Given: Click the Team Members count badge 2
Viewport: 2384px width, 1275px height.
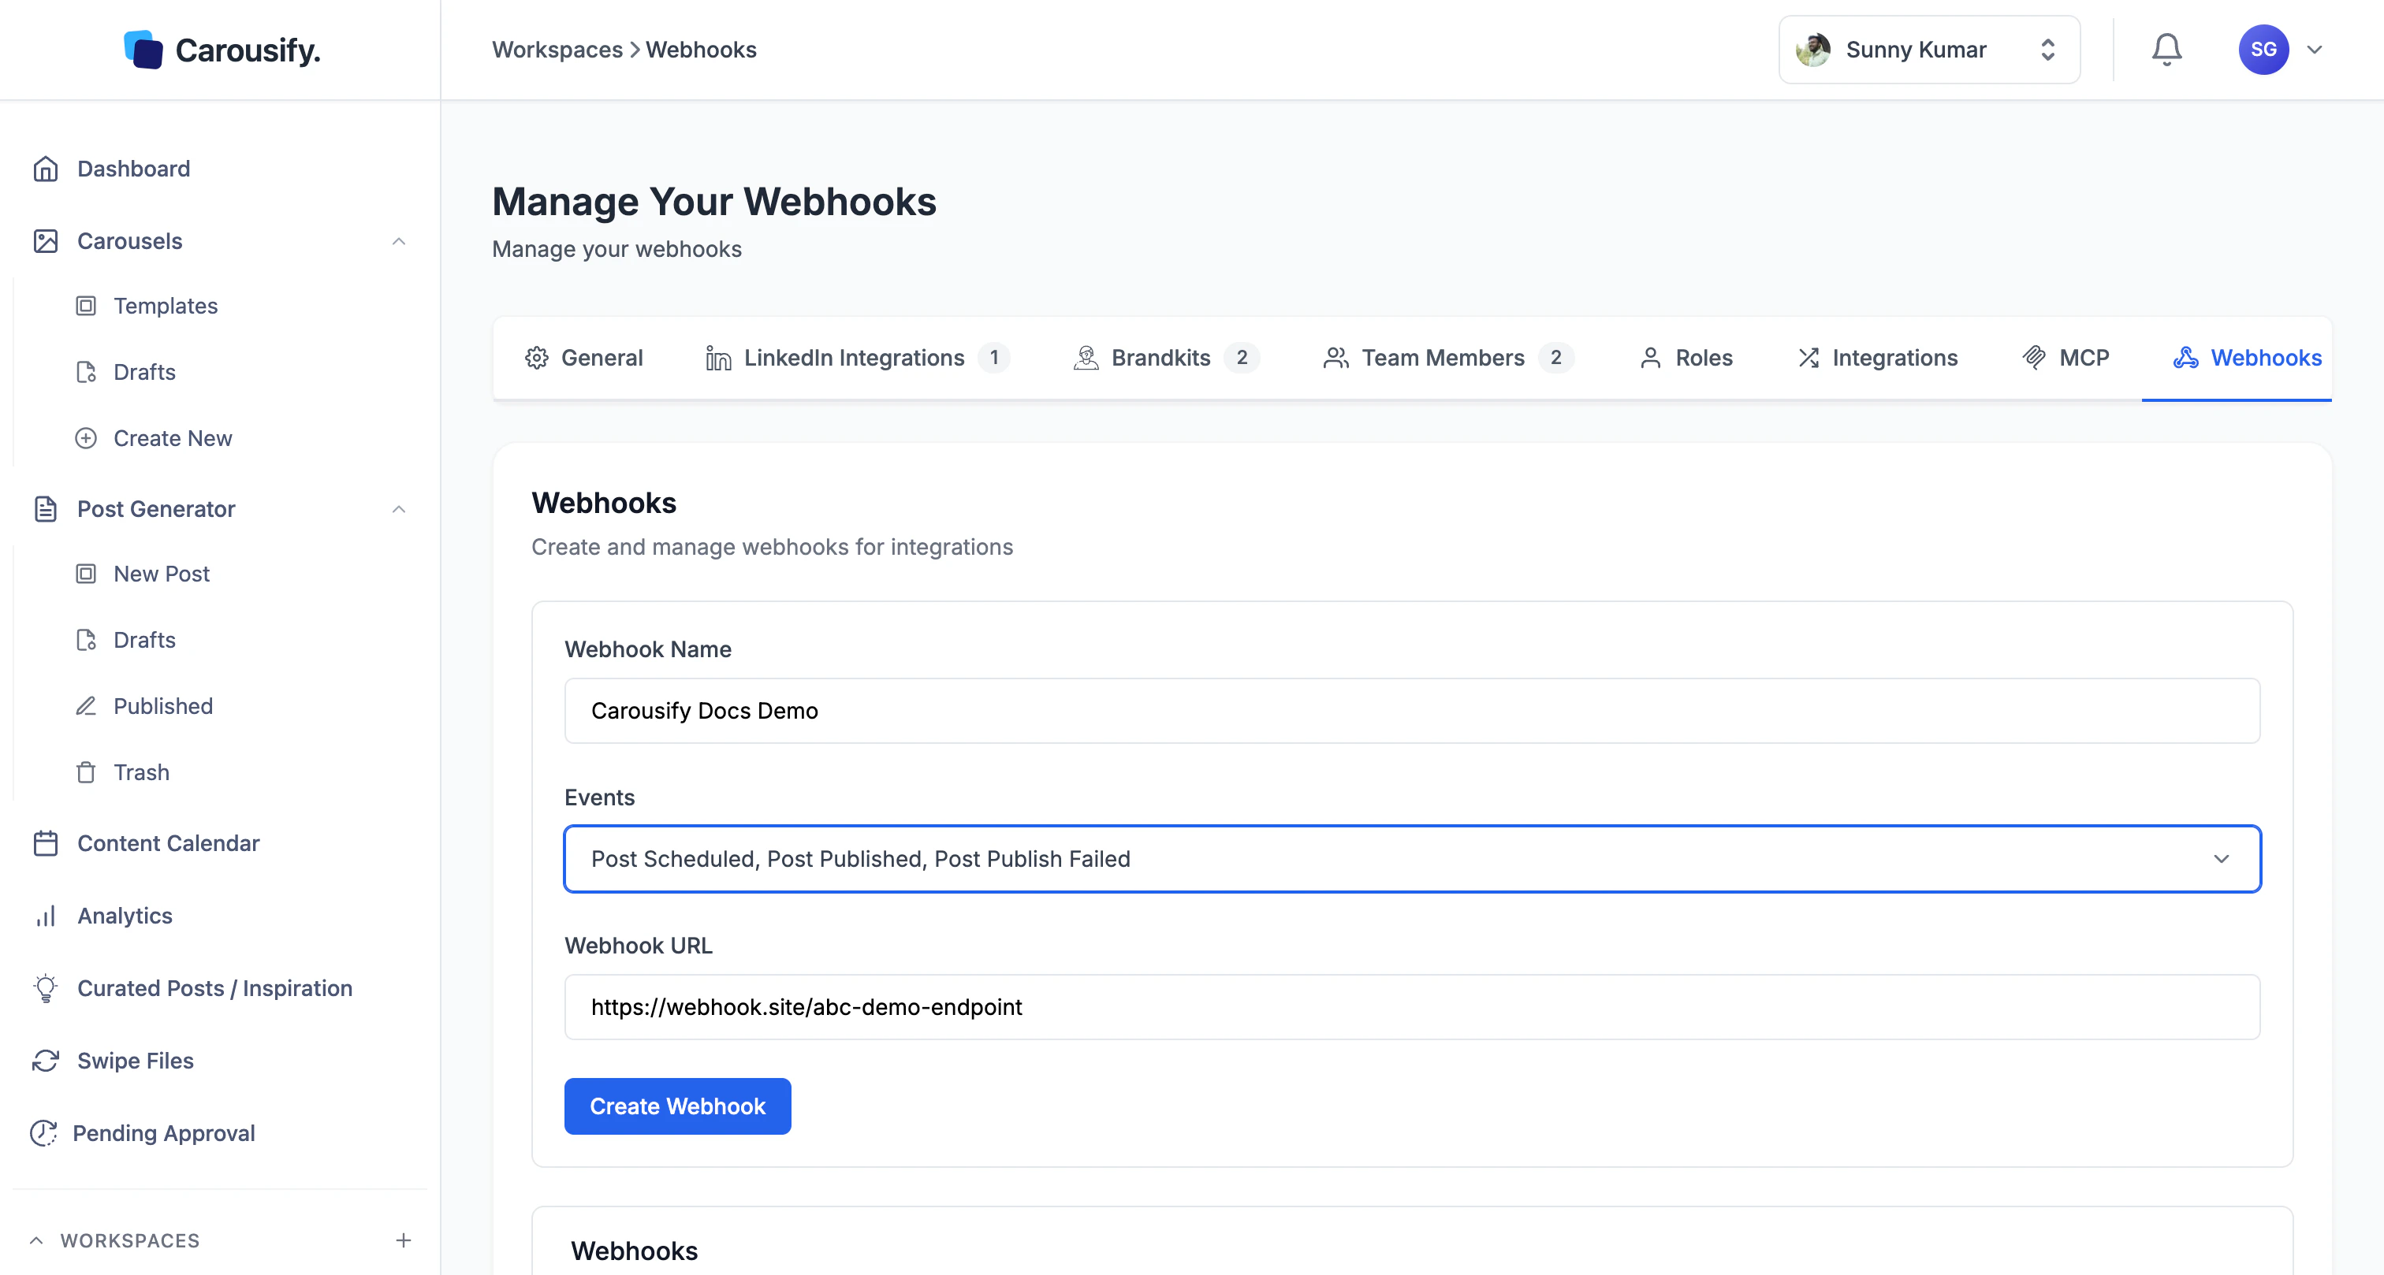Looking at the screenshot, I should [x=1555, y=358].
